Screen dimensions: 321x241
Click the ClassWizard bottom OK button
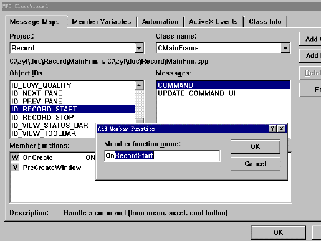(279, 232)
